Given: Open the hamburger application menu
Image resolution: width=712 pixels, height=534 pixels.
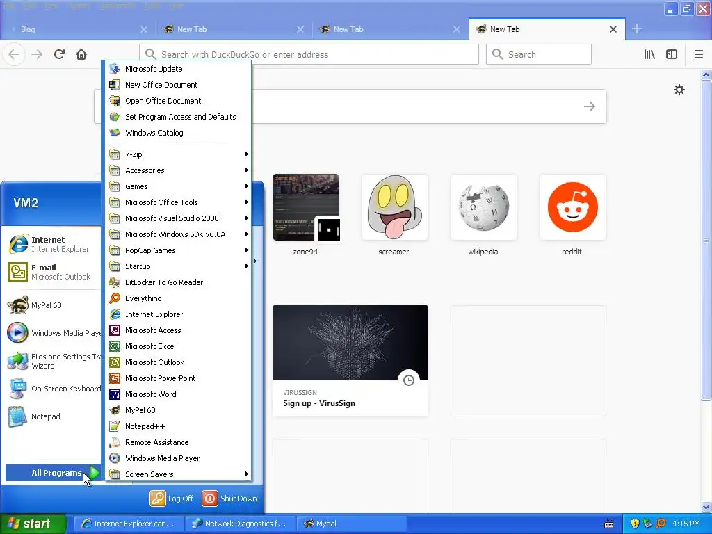Looking at the screenshot, I should (698, 54).
